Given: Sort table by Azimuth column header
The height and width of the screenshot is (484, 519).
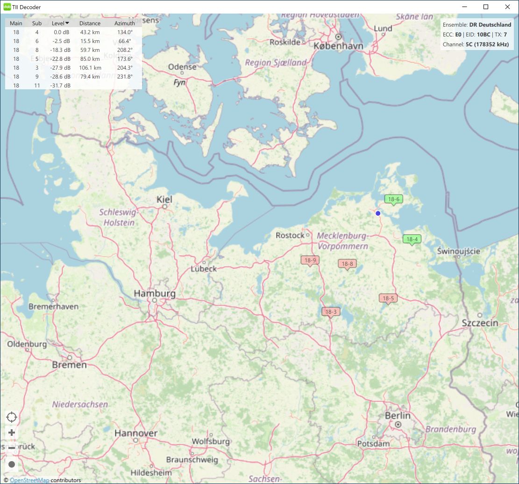Looking at the screenshot, I should (x=124, y=23).
